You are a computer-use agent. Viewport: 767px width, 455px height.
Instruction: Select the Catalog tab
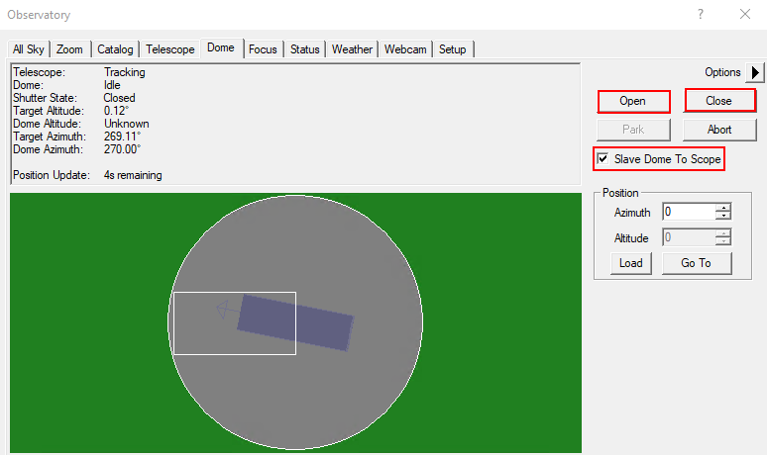115,49
